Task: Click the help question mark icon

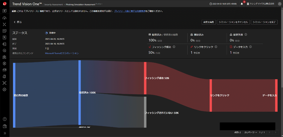Action: pyautogui.click(x=4, y=119)
